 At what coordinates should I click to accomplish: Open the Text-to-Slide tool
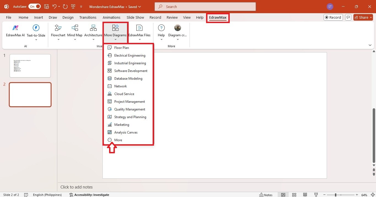click(36, 32)
